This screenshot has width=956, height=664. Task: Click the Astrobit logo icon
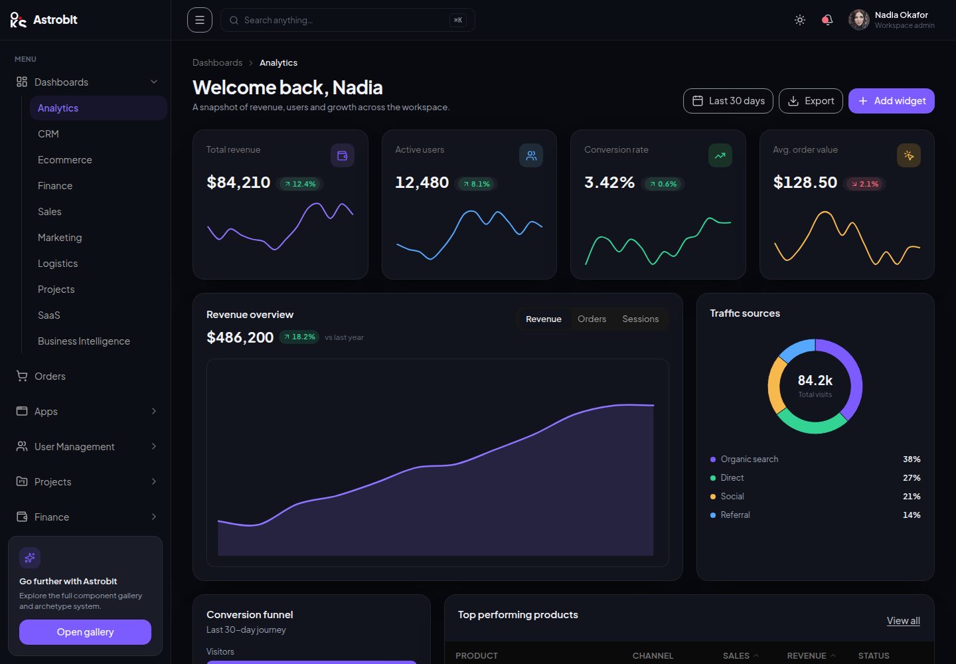[x=18, y=20]
